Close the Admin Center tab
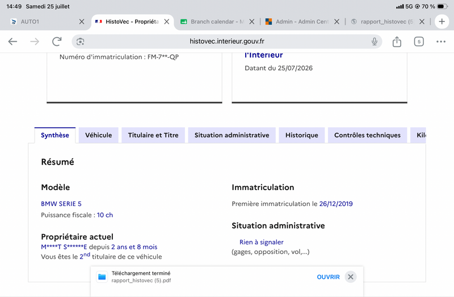This screenshot has width=454, height=297. click(x=337, y=21)
